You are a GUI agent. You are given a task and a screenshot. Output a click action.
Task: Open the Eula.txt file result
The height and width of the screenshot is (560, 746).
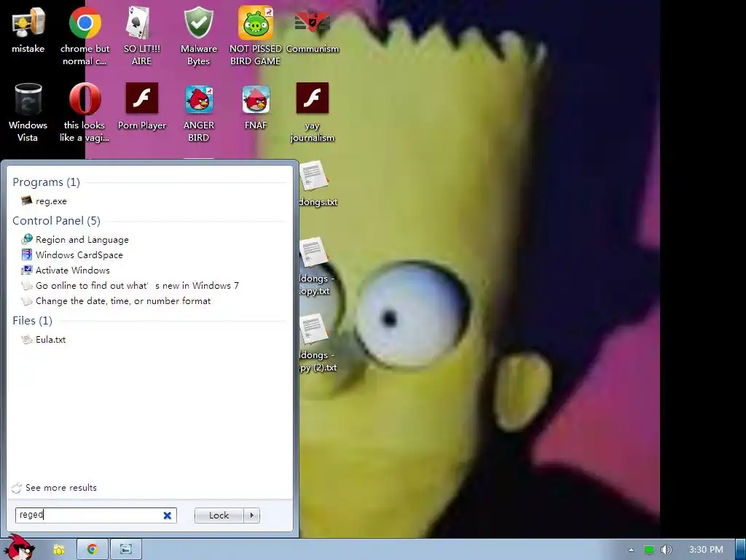point(43,340)
